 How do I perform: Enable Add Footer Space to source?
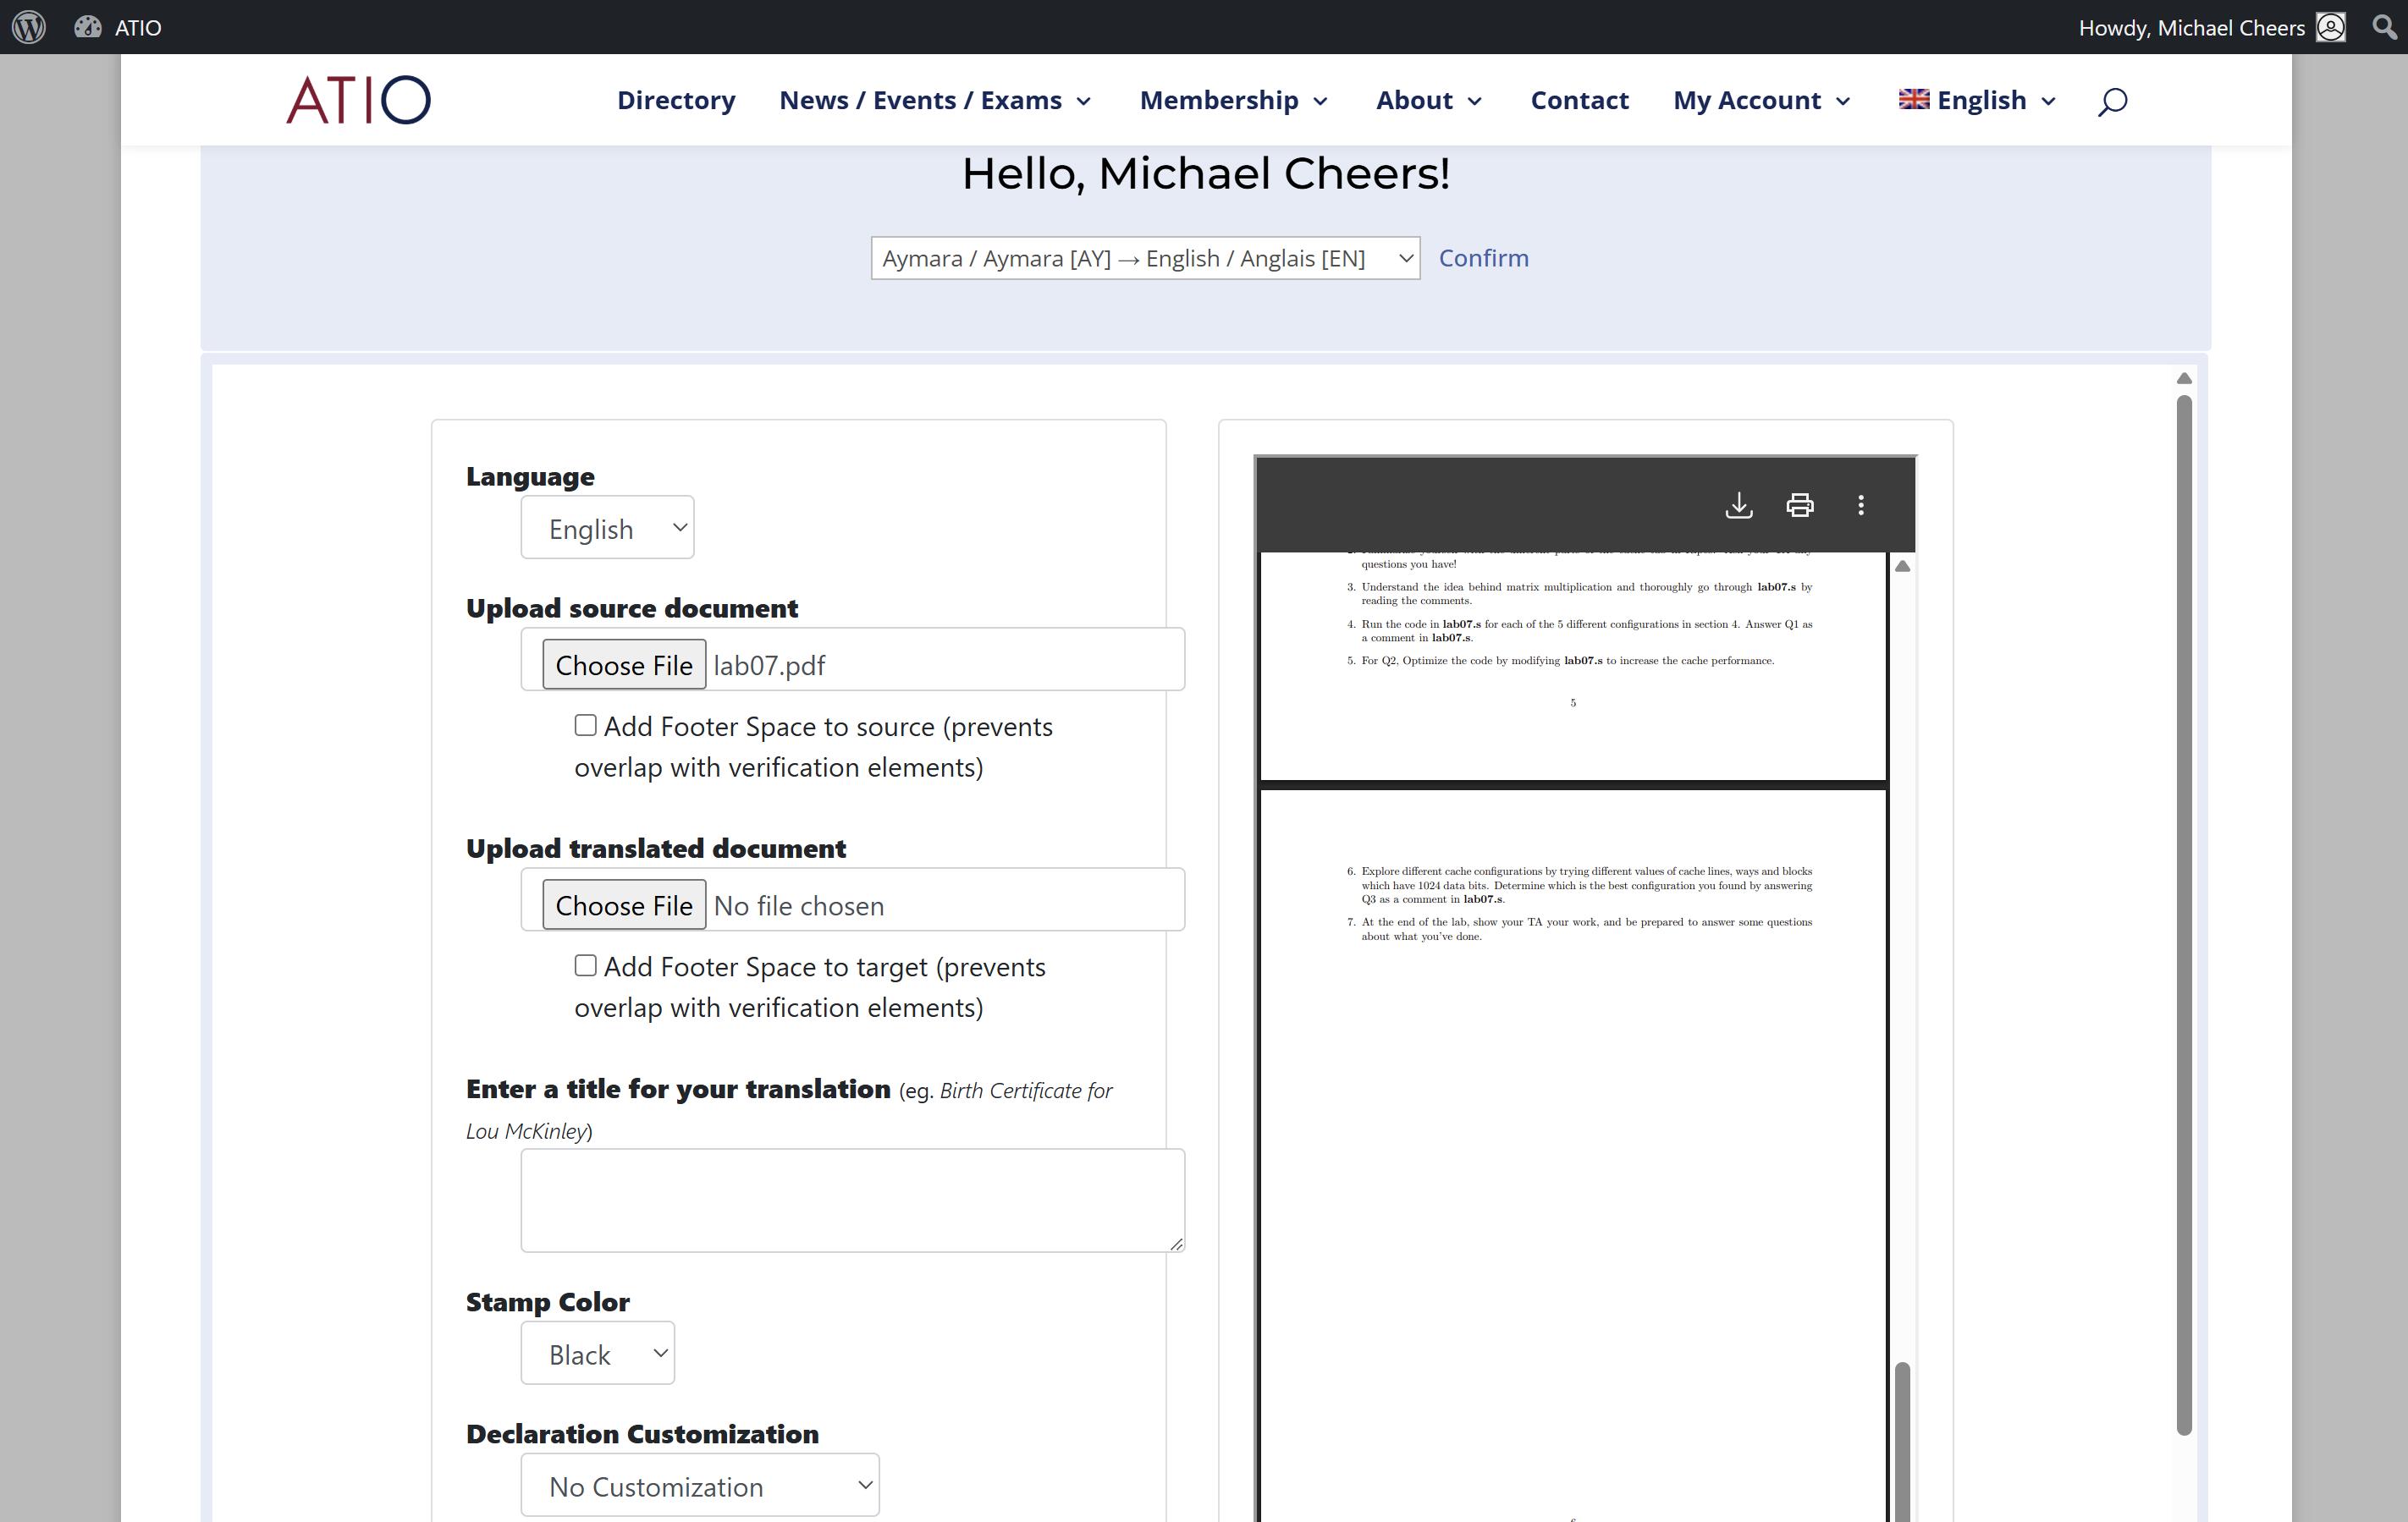(585, 726)
